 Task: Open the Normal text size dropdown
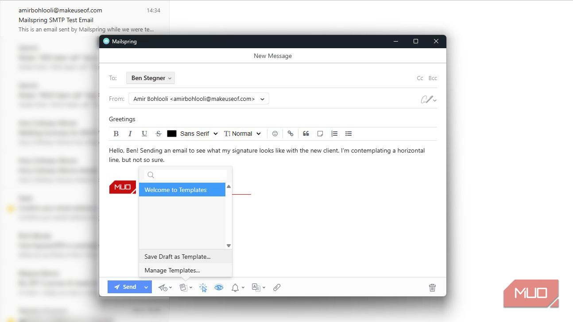[243, 134]
